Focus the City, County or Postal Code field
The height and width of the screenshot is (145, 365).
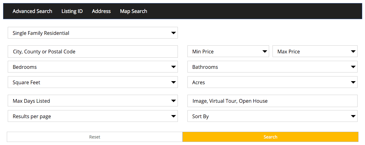tap(93, 52)
